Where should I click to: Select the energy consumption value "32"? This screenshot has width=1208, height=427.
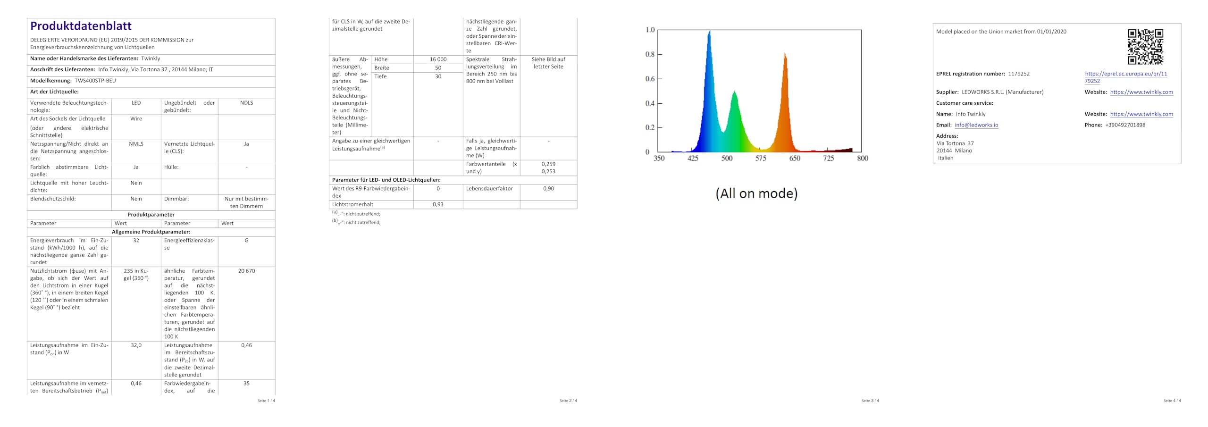coord(136,241)
